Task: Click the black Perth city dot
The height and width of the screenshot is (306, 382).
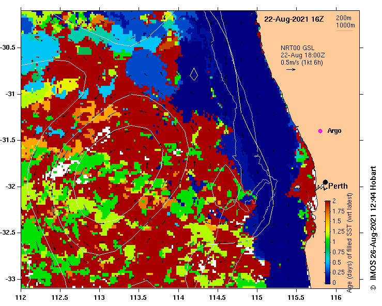Action: point(325,182)
